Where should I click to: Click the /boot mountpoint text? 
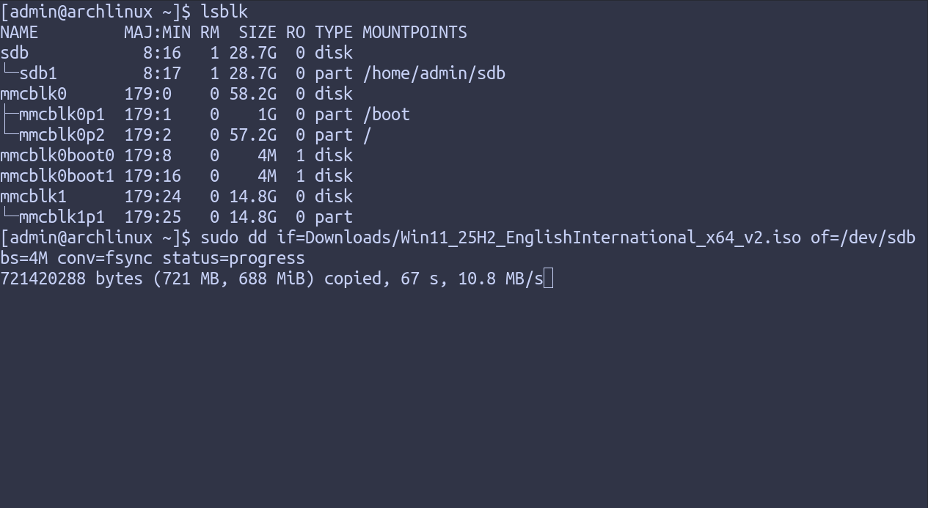pyautogui.click(x=386, y=114)
